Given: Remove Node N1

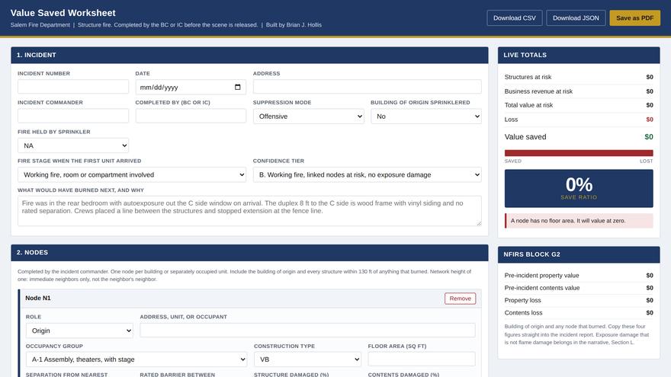Looking at the screenshot, I should (460, 299).
